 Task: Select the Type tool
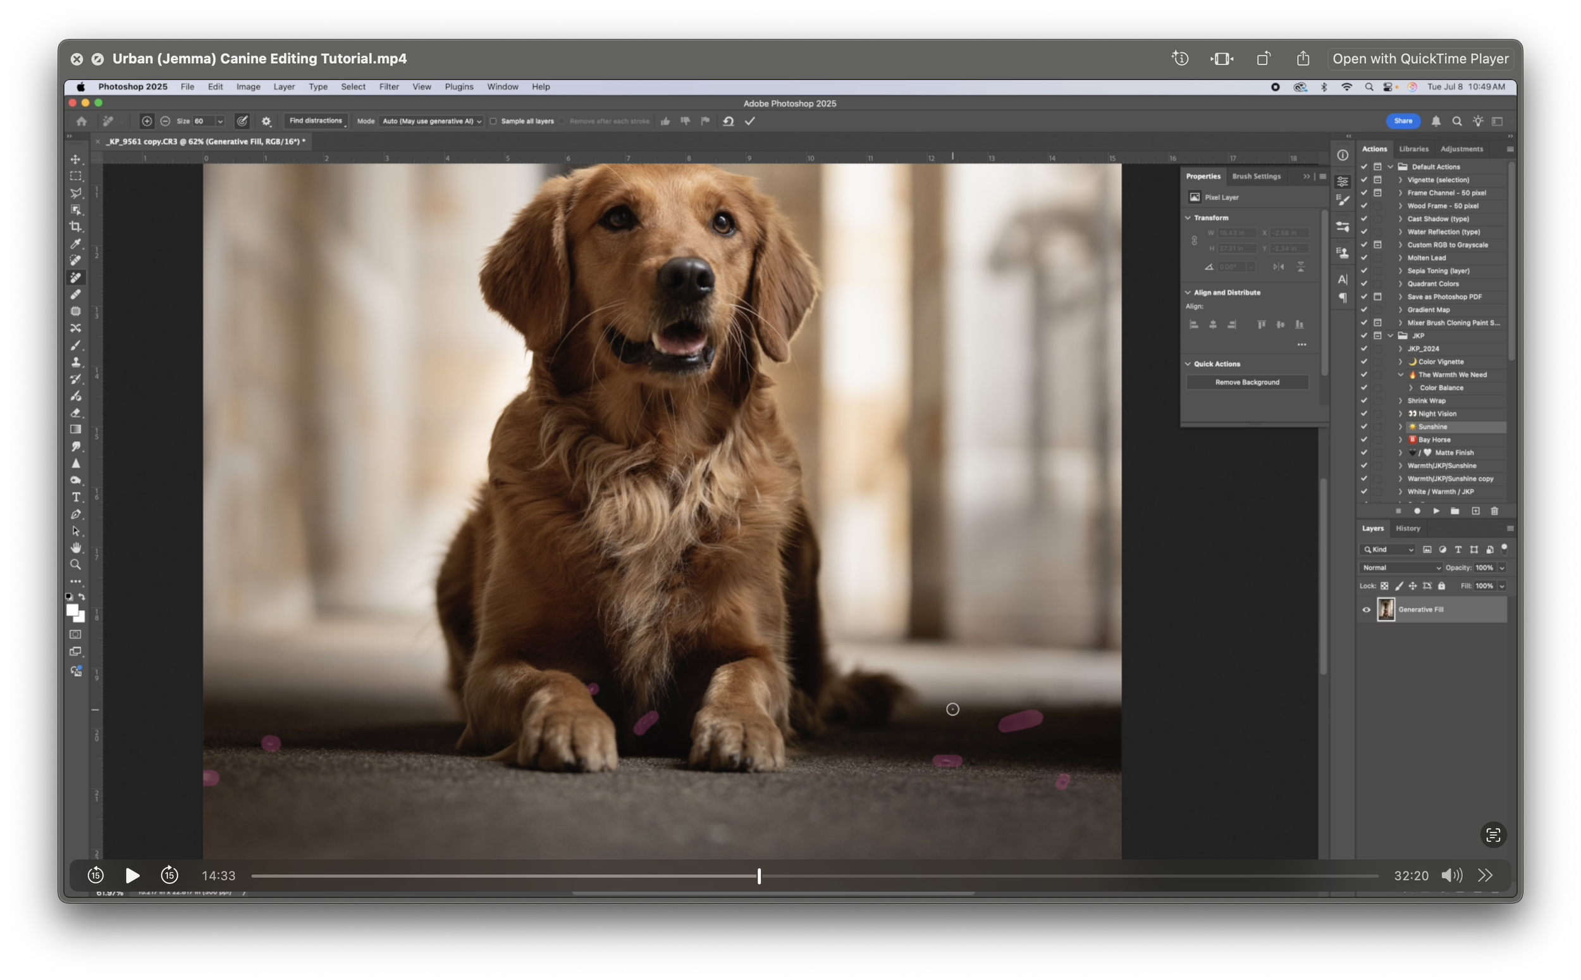pyautogui.click(x=76, y=497)
